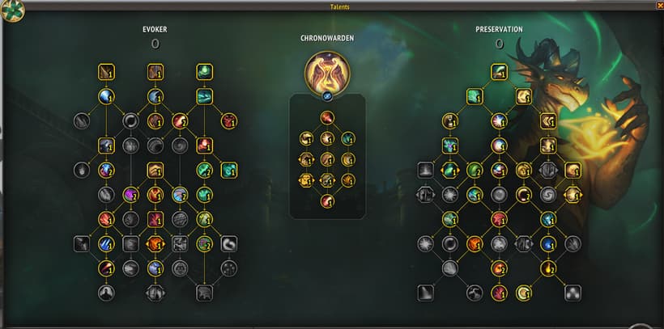Image resolution: width=664 pixels, height=329 pixels.
Task: Click the EVOKER tree heading
Action: point(155,30)
